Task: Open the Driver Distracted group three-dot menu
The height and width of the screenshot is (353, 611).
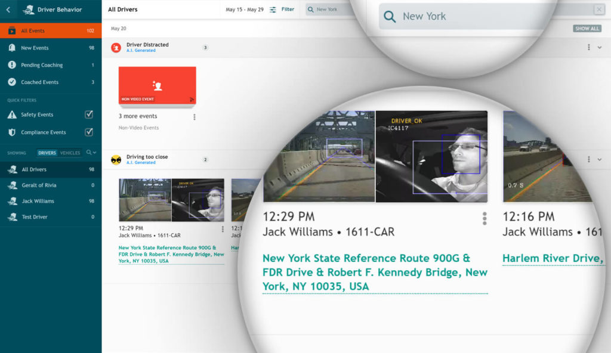Action: [x=588, y=47]
